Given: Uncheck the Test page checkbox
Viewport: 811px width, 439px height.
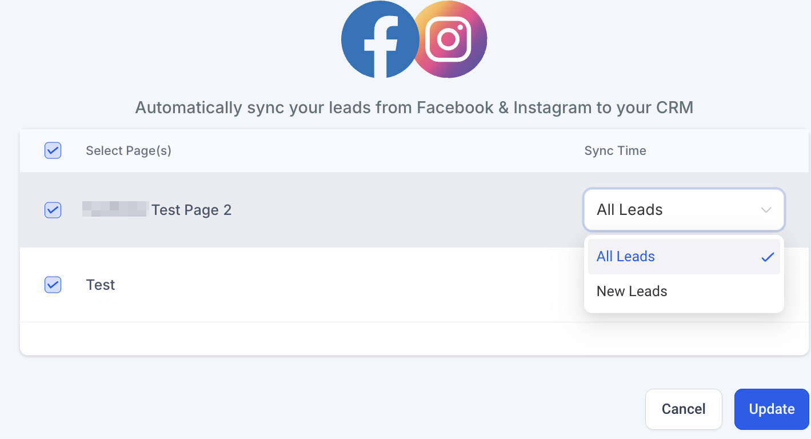Looking at the screenshot, I should click(53, 284).
